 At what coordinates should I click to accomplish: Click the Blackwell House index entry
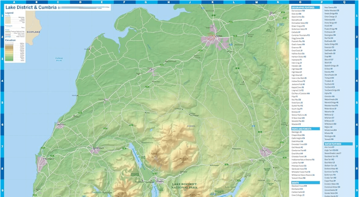pos(299,186)
